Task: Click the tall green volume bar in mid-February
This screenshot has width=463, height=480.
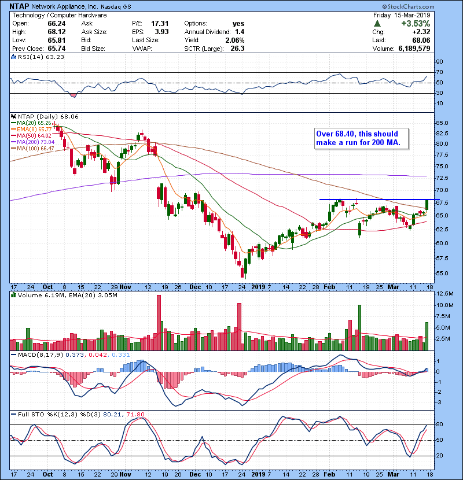Action: (360, 327)
